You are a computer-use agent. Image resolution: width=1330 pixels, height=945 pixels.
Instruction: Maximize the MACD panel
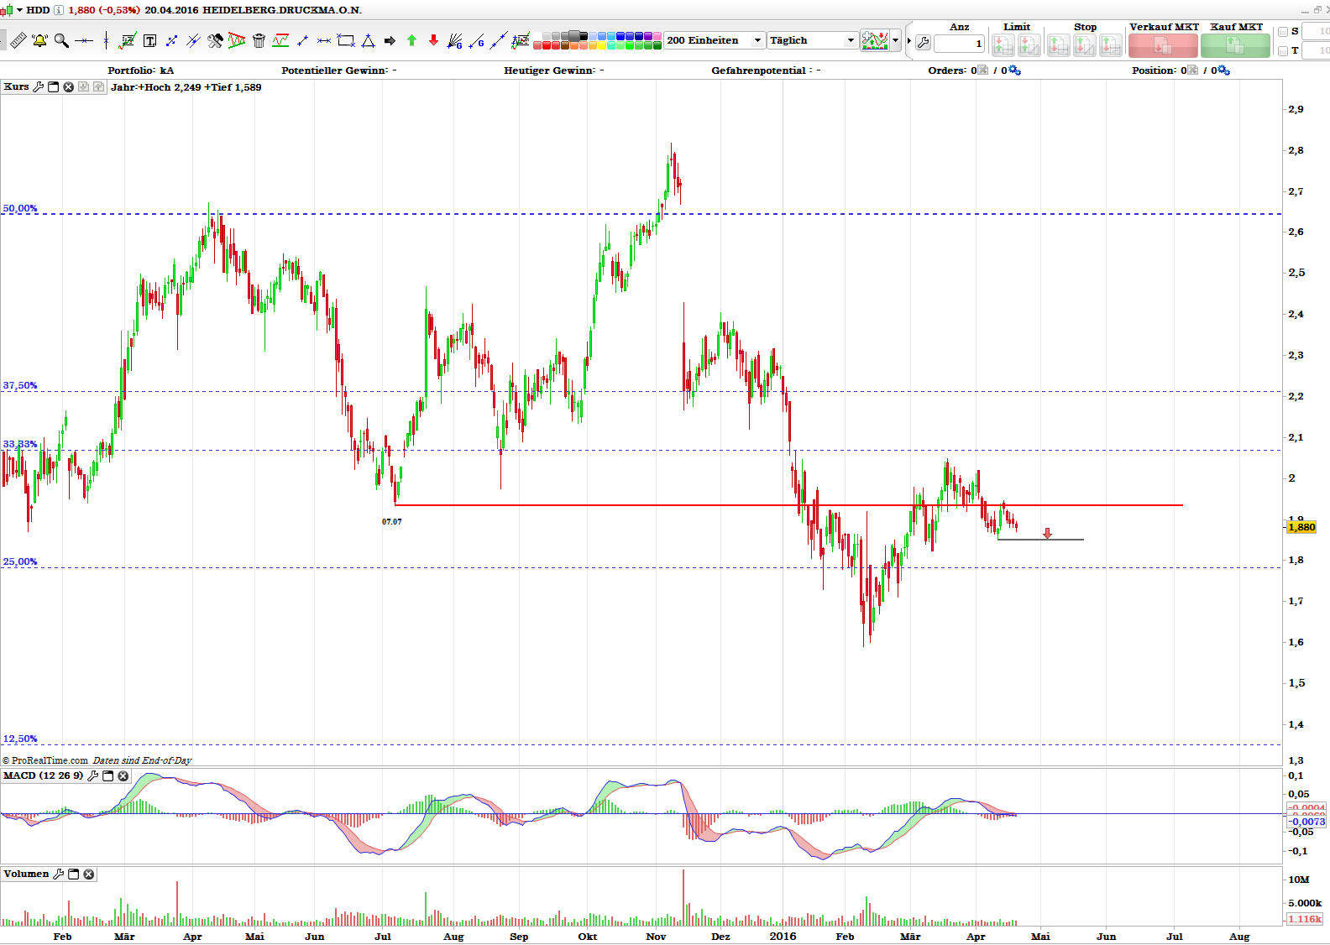(107, 775)
